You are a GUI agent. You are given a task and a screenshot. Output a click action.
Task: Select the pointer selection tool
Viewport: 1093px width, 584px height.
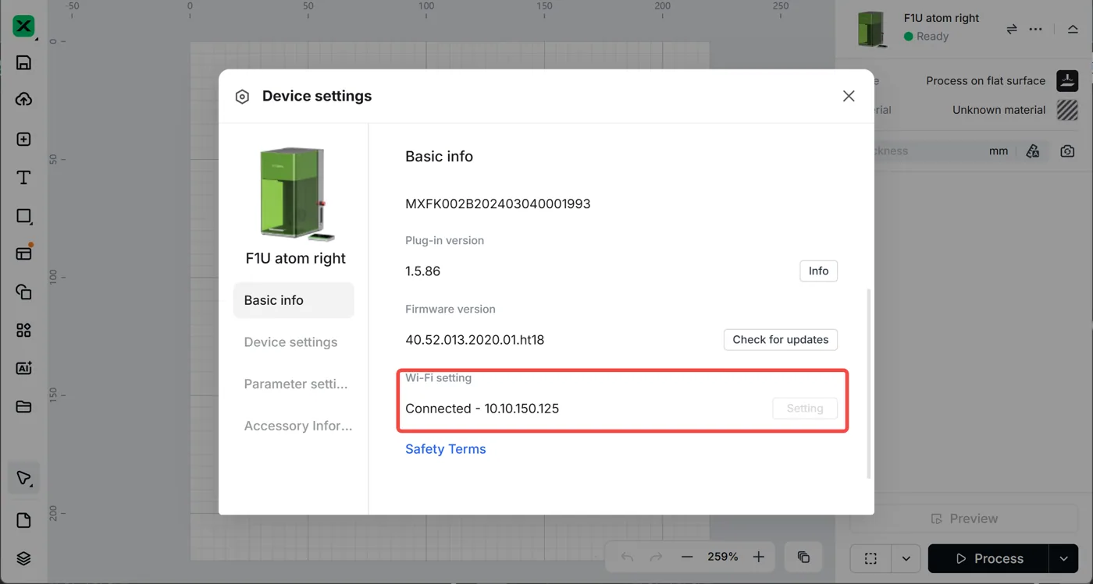click(x=23, y=478)
